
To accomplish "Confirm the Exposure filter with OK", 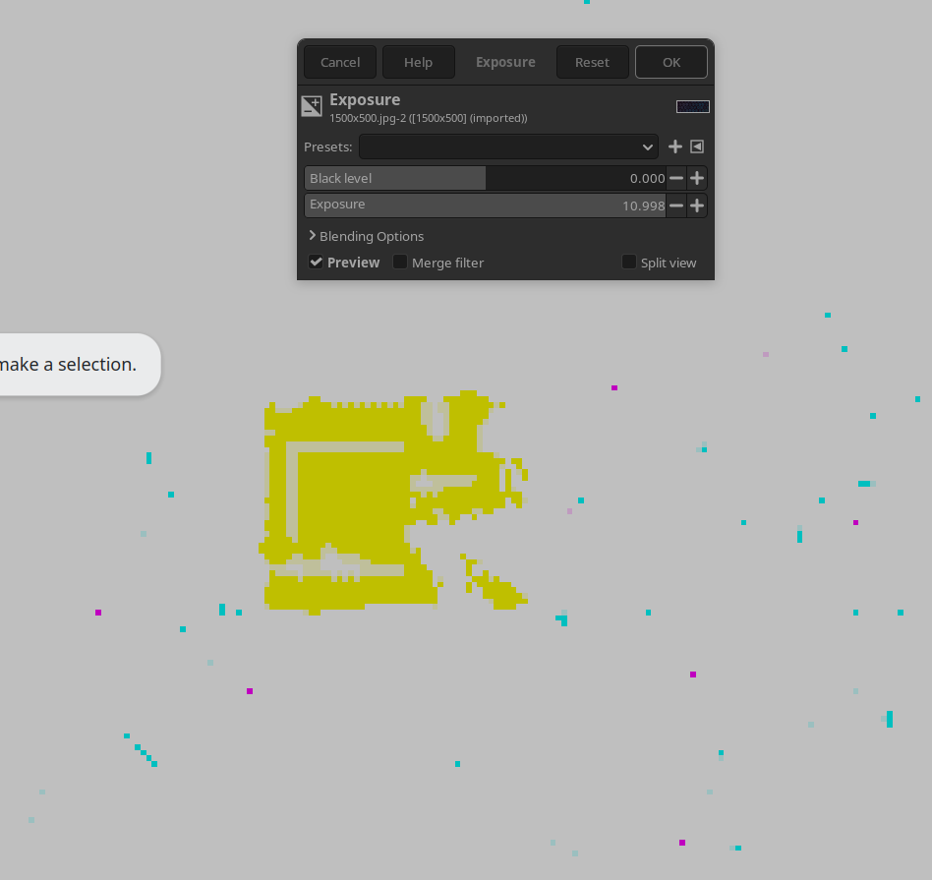I will click(671, 62).
